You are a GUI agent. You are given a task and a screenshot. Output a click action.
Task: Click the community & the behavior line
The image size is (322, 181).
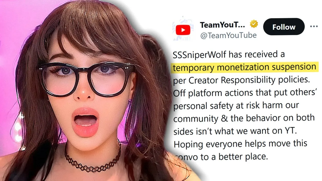(x=244, y=118)
